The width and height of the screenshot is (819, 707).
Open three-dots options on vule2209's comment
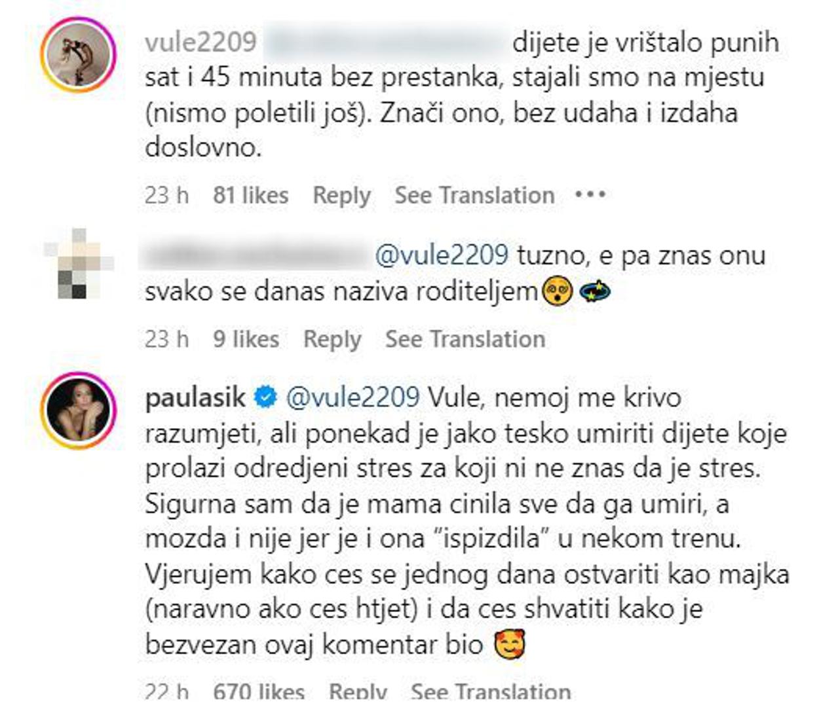click(x=590, y=194)
